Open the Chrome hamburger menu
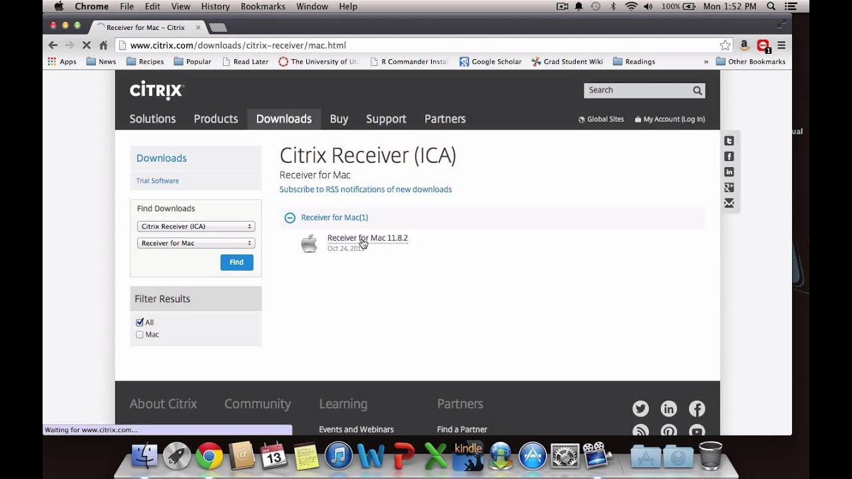The height and width of the screenshot is (479, 852). pos(781,45)
